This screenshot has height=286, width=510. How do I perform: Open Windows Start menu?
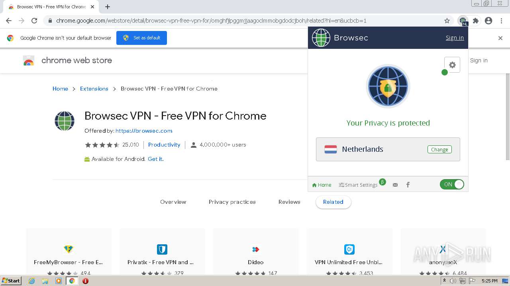point(11,281)
